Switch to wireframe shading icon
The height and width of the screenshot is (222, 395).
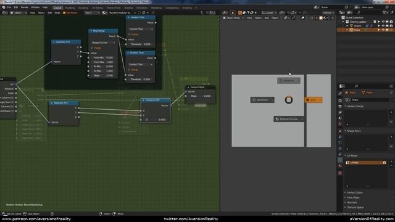[317, 18]
